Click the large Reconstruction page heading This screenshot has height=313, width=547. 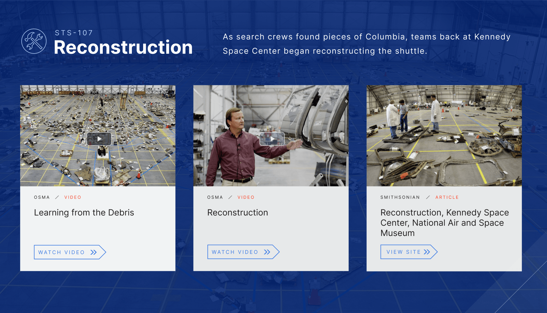tap(123, 47)
